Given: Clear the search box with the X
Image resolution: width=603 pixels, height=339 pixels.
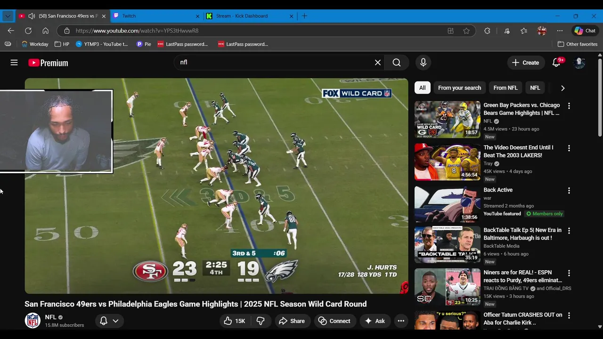Looking at the screenshot, I should click(x=377, y=63).
